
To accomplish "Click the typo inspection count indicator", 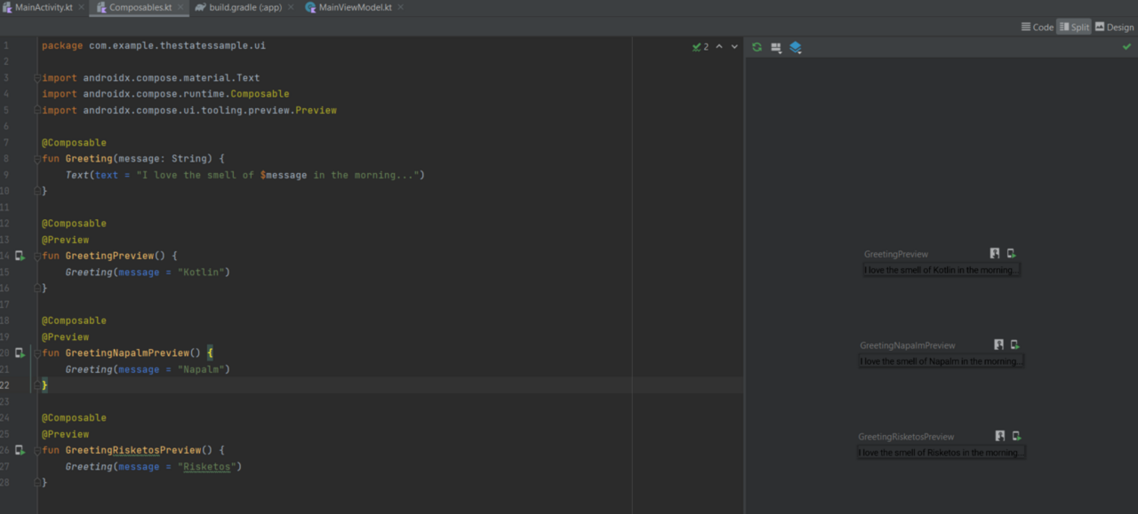I will 701,47.
